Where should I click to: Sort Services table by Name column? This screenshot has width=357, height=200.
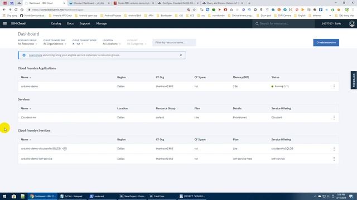(x=26, y=108)
